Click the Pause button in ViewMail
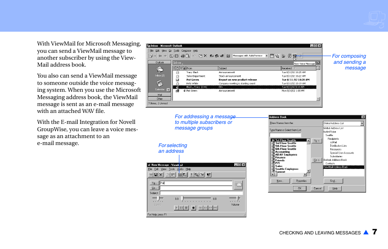 coord(181,208)
